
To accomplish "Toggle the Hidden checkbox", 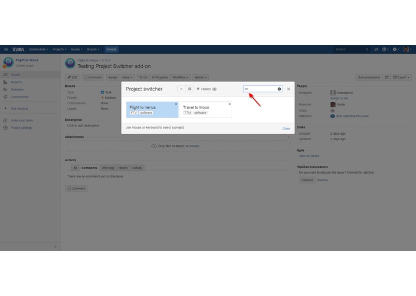I will pos(198,89).
